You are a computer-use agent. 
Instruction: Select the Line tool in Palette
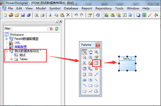(x=96, y=80)
